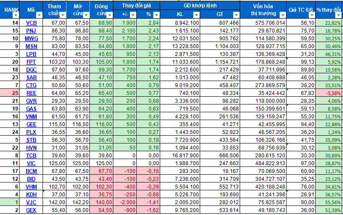Viewport: 343px width, 215px height.
Task: Select LPB change value 950
Action: 125,54
